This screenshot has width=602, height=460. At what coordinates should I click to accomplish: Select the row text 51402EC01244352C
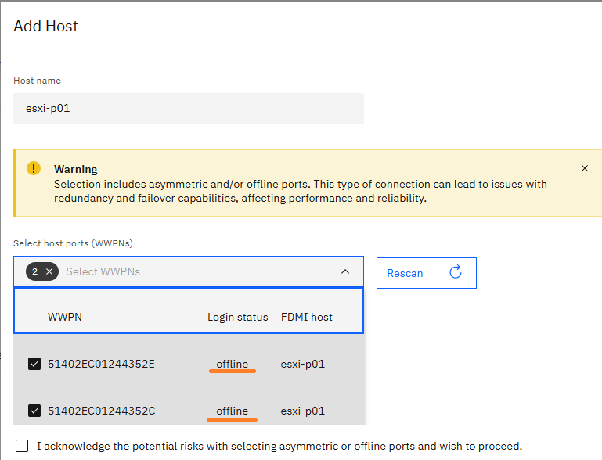click(x=101, y=411)
